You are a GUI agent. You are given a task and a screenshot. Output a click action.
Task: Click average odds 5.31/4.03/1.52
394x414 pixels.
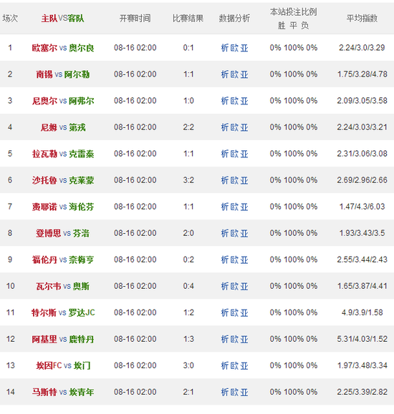click(362, 339)
